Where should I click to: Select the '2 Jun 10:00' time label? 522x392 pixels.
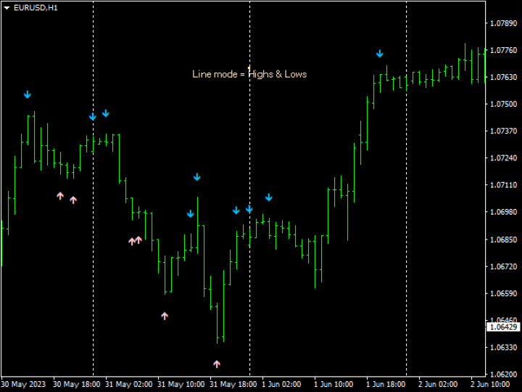[x=490, y=384]
